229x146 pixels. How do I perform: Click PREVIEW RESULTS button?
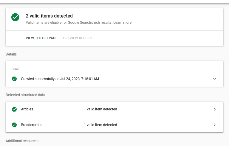[78, 38]
